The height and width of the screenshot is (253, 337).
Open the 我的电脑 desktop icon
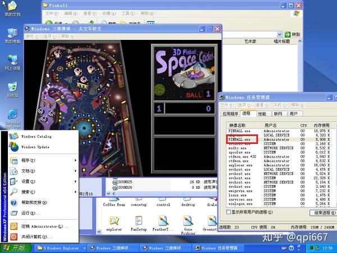coord(12,33)
